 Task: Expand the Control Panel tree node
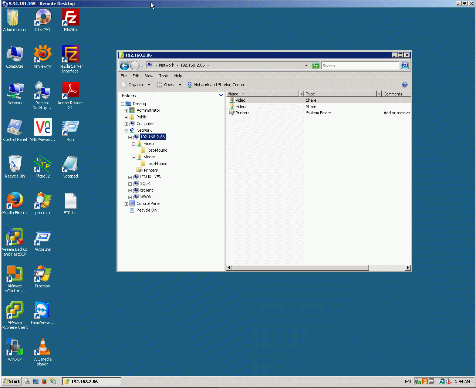pos(126,204)
